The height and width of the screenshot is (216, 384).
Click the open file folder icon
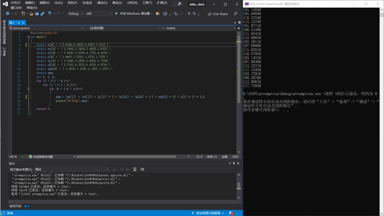click(x=31, y=14)
